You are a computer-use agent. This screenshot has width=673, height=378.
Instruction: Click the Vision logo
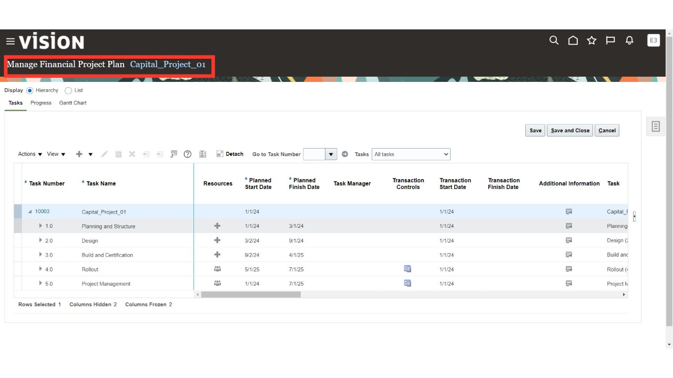tap(52, 41)
